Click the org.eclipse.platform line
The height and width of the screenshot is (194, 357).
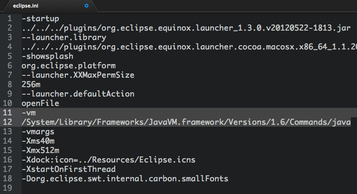[69, 66]
